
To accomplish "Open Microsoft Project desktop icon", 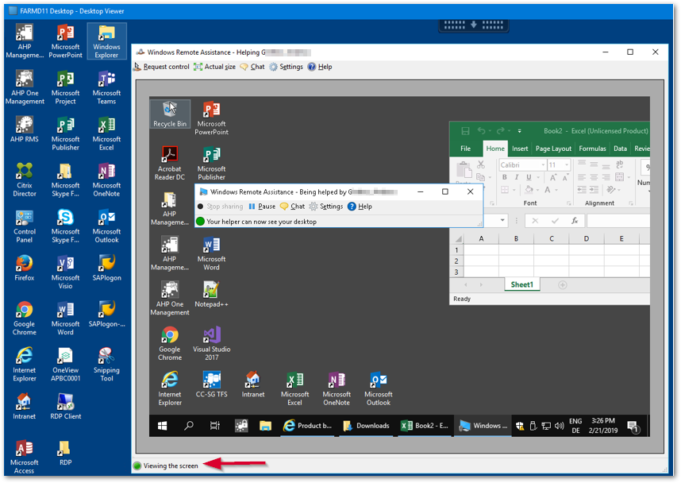I will pyautogui.click(x=66, y=87).
